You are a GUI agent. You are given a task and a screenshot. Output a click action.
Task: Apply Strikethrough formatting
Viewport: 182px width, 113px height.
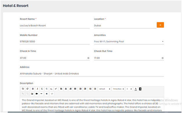47,89
